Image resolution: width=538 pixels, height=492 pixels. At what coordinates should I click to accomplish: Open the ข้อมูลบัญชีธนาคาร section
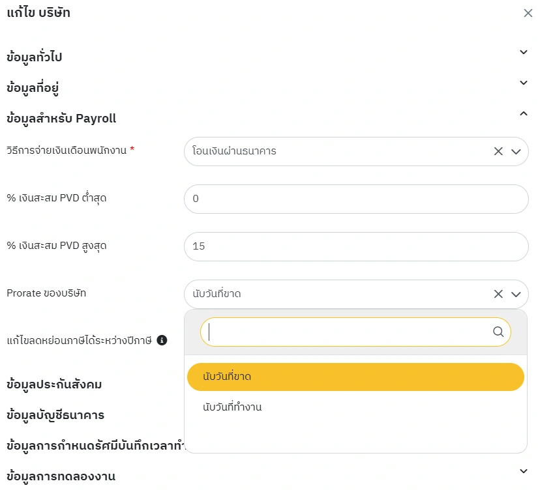(55, 414)
